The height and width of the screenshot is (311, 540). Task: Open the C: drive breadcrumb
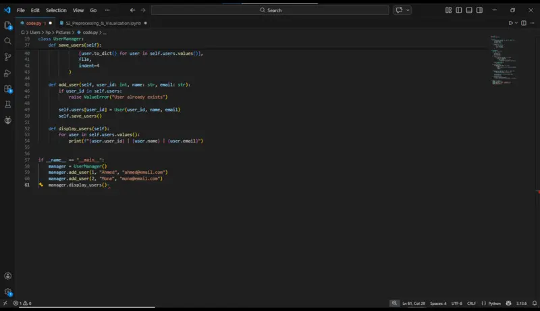click(x=23, y=32)
